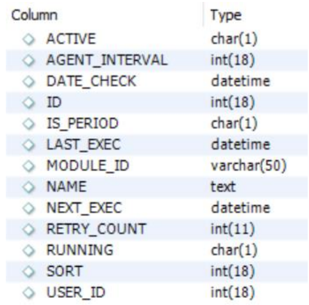Click the divider between Column and Type headers
The width and height of the screenshot is (309, 305).
coord(203,14)
